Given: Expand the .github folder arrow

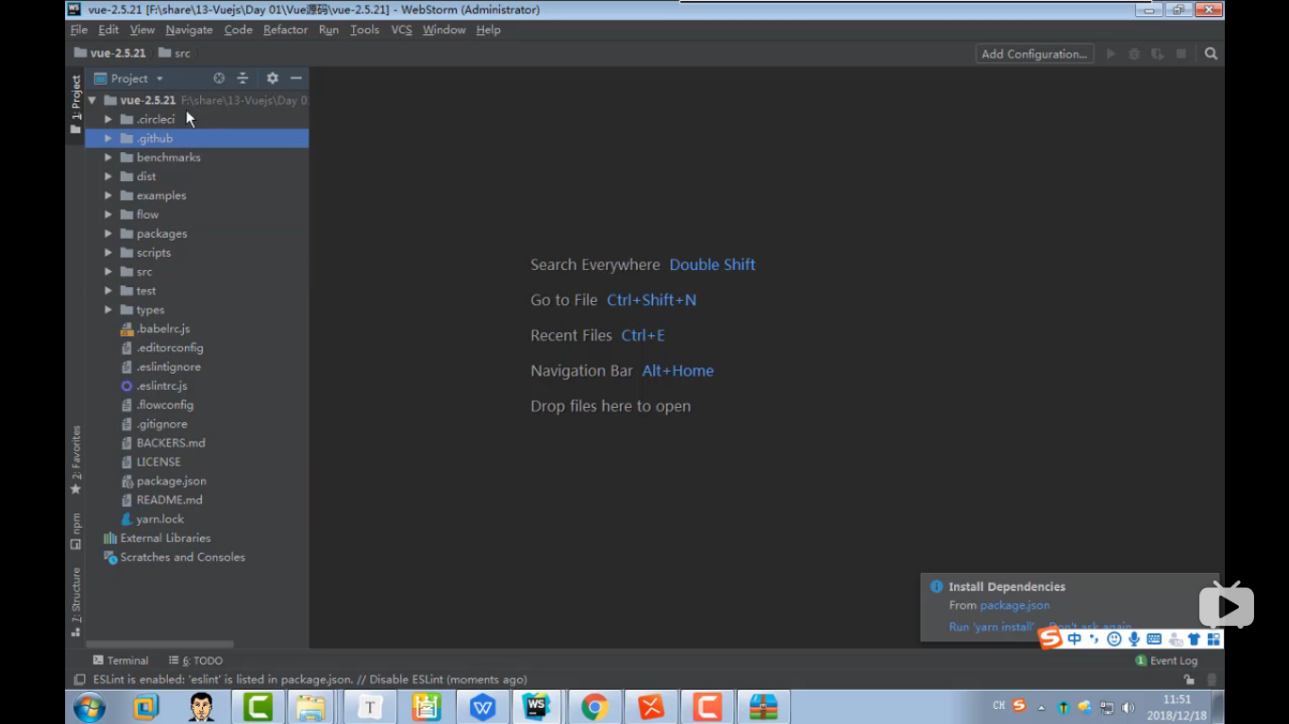Looking at the screenshot, I should (109, 138).
